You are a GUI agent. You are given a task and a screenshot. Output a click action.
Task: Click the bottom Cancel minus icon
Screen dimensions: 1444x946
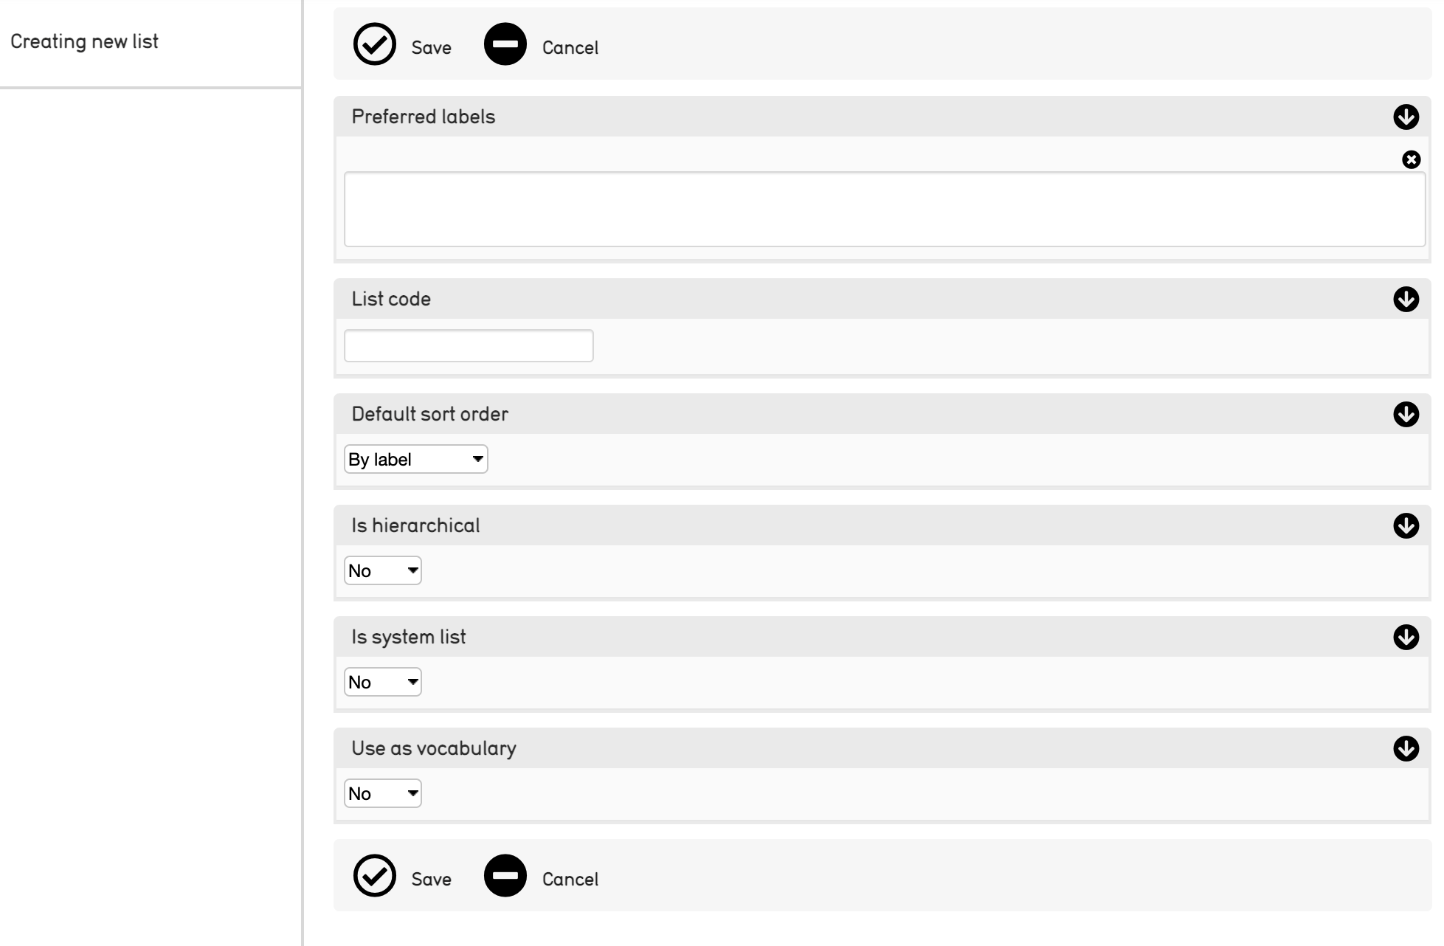click(x=505, y=876)
